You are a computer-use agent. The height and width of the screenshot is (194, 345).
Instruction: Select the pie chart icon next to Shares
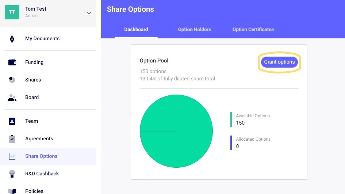[x=12, y=80]
